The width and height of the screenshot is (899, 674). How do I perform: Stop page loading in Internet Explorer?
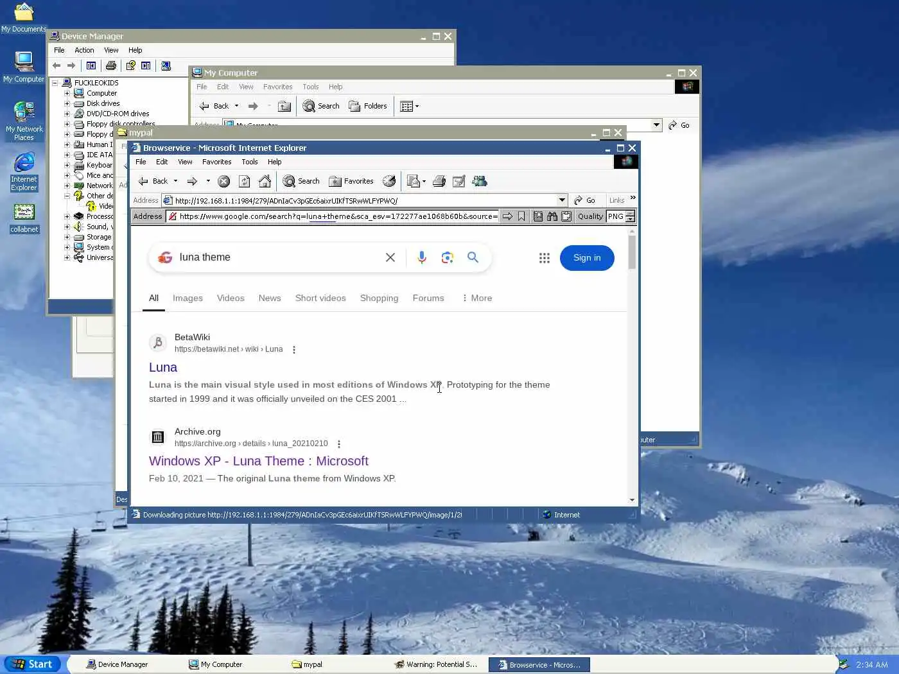click(223, 182)
